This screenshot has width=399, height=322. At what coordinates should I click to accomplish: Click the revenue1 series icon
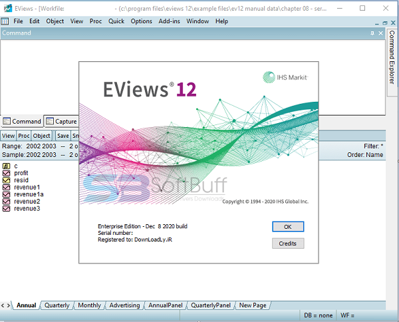[6, 188]
